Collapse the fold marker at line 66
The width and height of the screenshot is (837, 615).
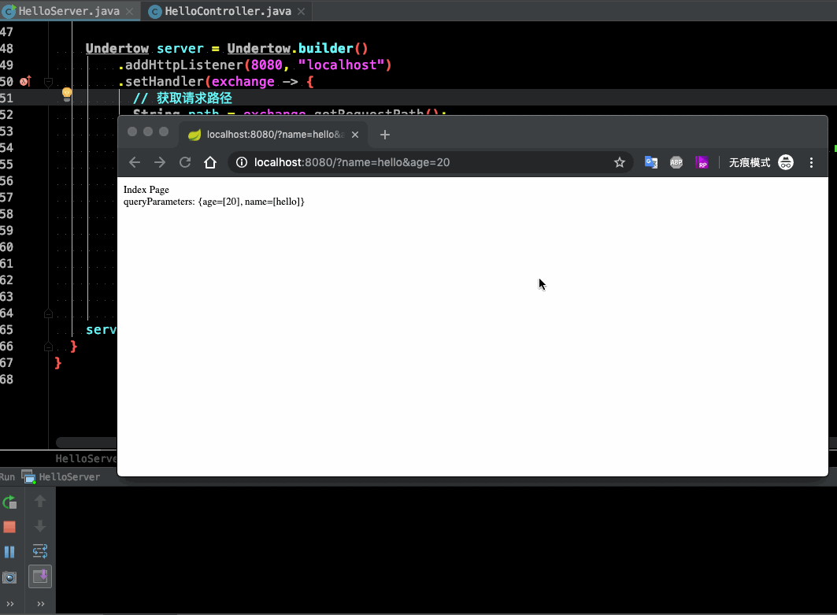(48, 346)
